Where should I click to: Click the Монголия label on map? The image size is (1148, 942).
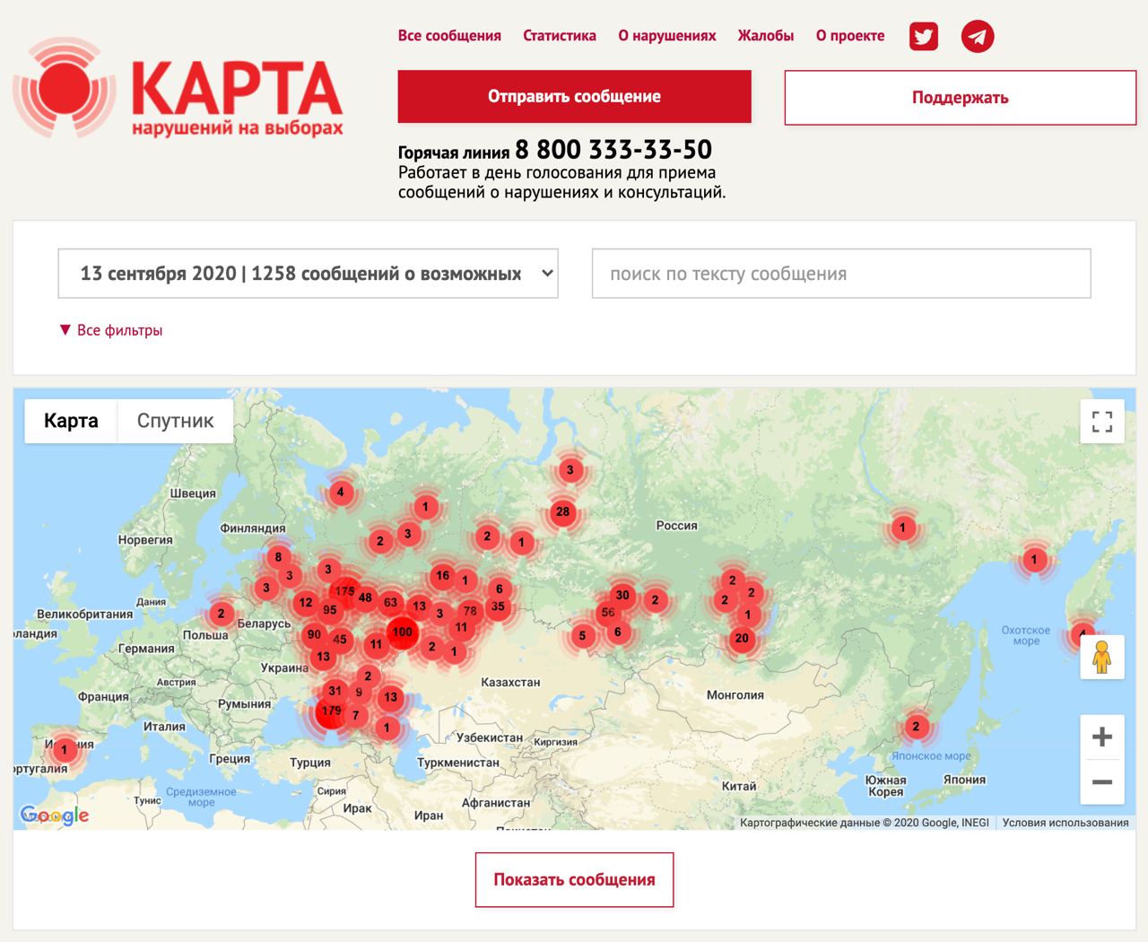point(735,695)
